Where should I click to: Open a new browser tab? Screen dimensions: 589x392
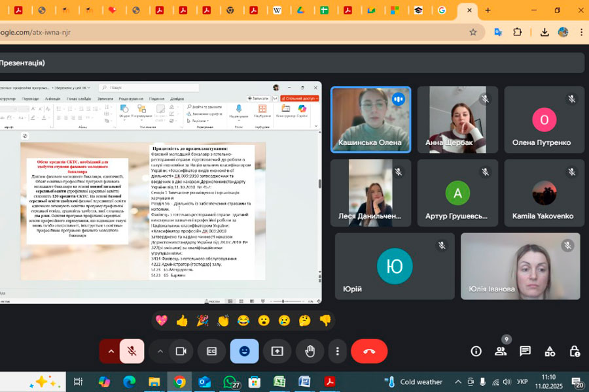click(488, 10)
